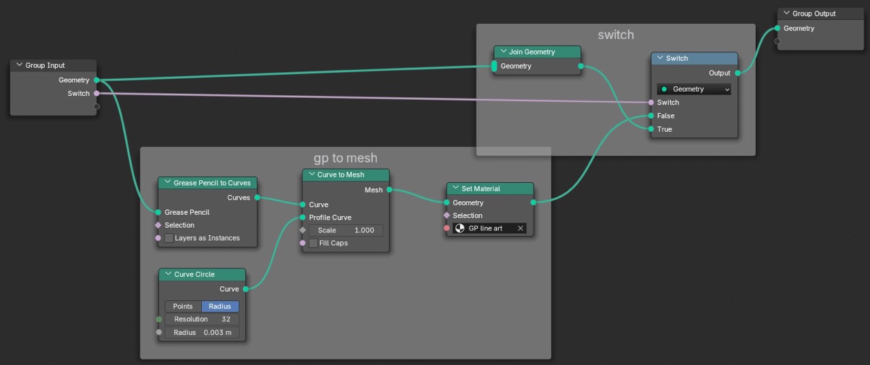Image resolution: width=870 pixels, height=365 pixels.
Task: Click the Switch boolean input socket
Action: [x=651, y=103]
